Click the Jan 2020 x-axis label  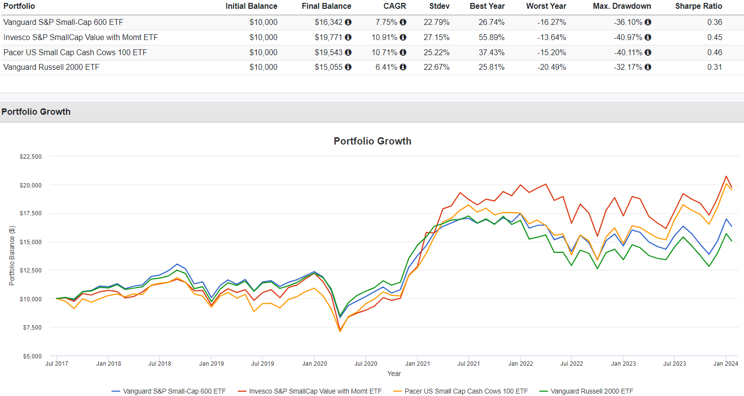click(314, 363)
